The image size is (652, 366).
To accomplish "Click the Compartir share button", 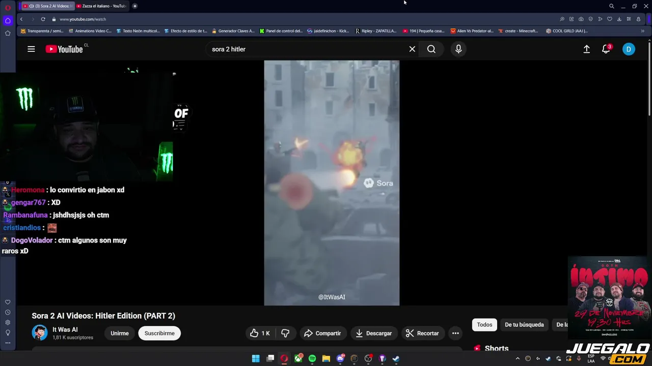I will [x=322, y=333].
